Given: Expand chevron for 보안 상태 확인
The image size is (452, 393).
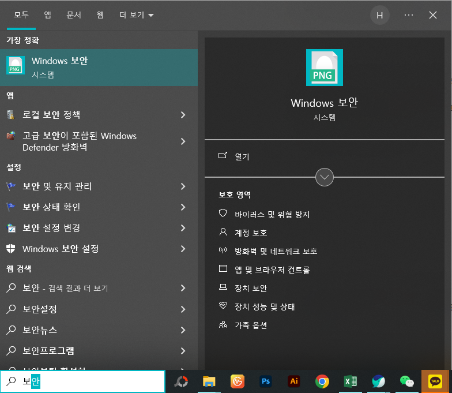Looking at the screenshot, I should [x=183, y=207].
